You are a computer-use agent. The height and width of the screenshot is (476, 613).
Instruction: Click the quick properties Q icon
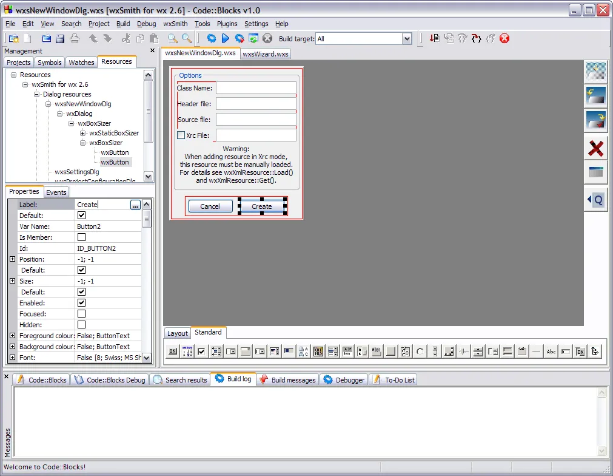pyautogui.click(x=595, y=199)
